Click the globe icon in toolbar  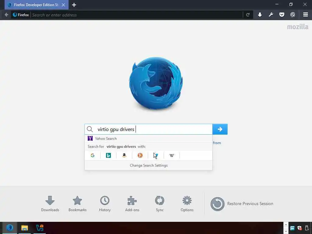pyautogui.click(x=293, y=15)
